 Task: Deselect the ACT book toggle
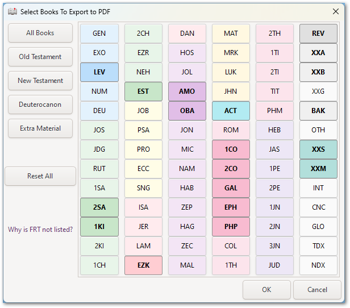coord(231,111)
